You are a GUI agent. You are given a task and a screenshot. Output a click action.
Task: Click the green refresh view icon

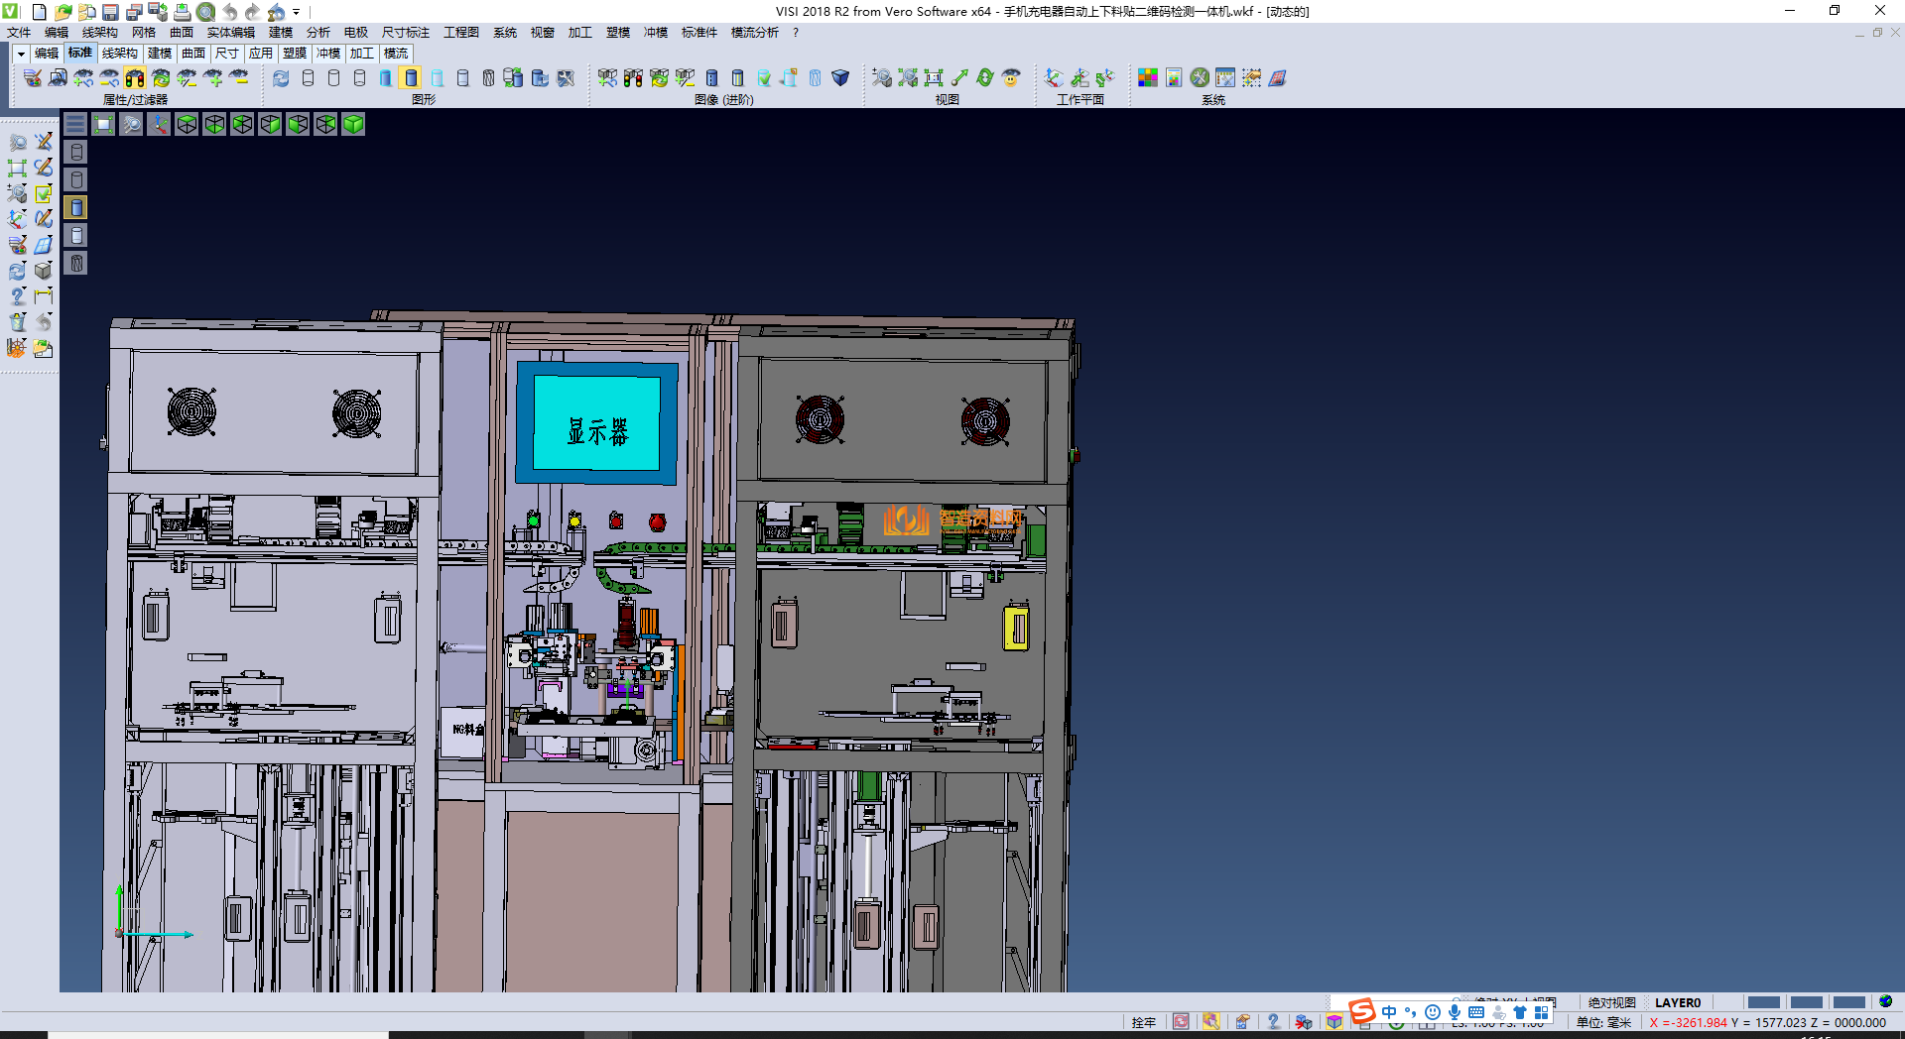pyautogui.click(x=985, y=78)
